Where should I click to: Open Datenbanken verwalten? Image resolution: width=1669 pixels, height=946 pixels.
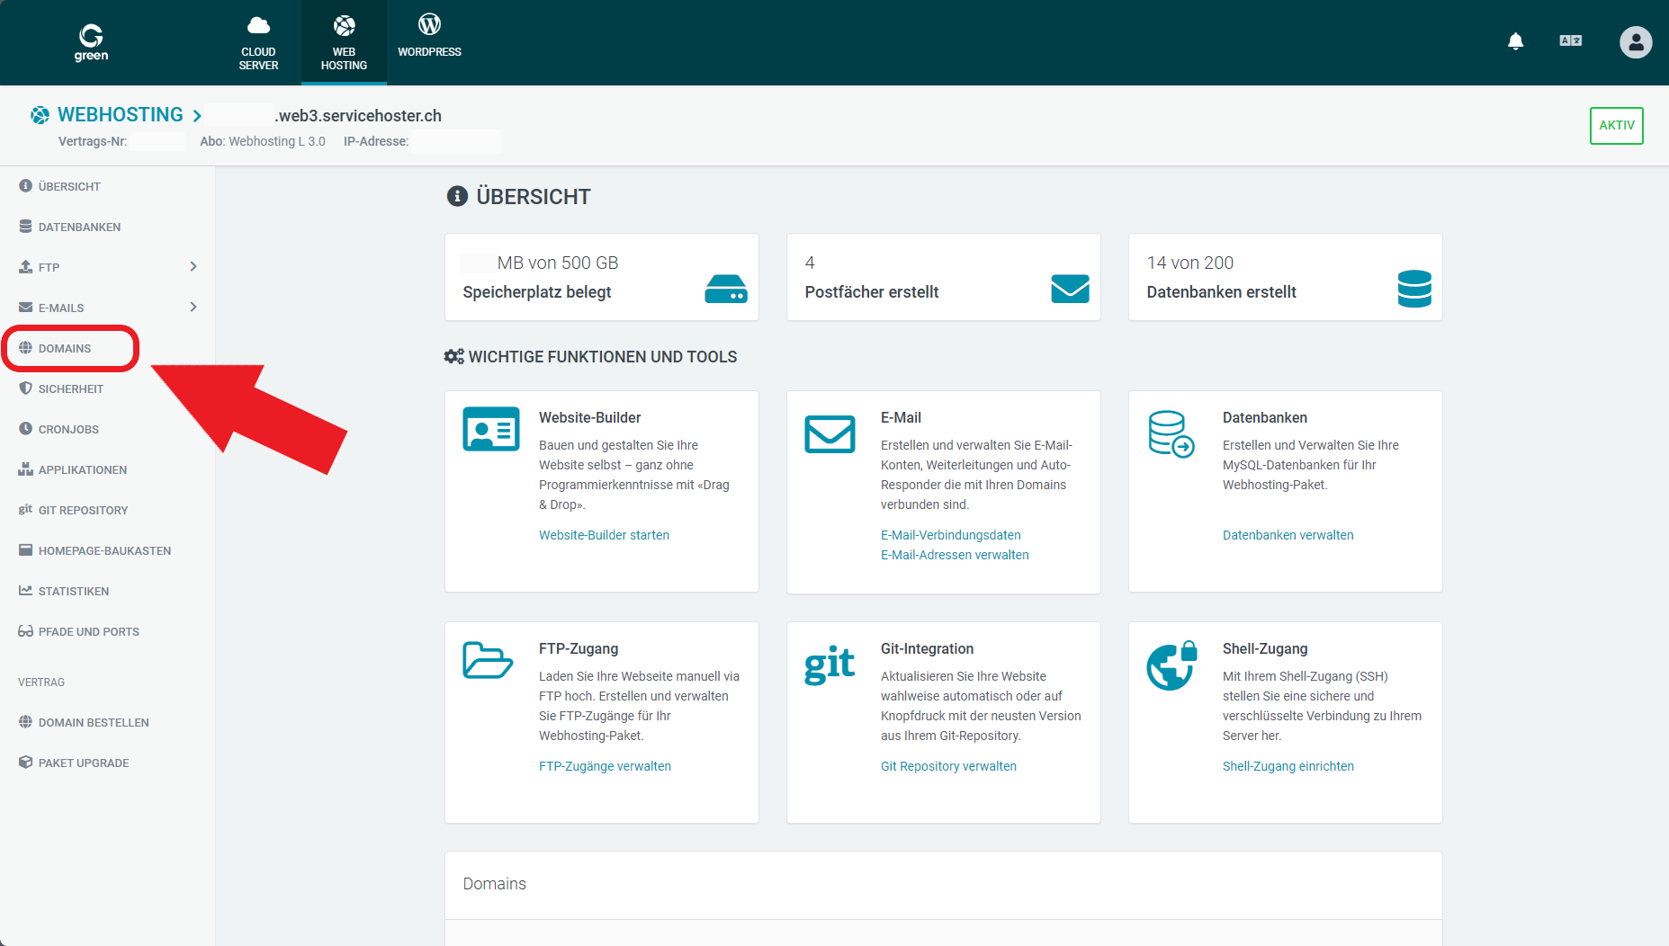click(1288, 534)
